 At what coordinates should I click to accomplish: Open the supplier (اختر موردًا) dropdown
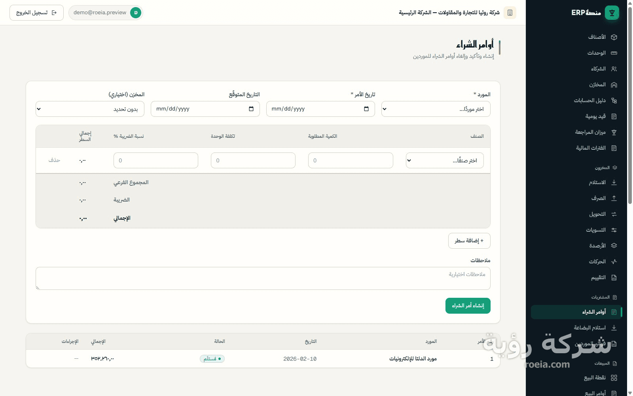pos(436,109)
